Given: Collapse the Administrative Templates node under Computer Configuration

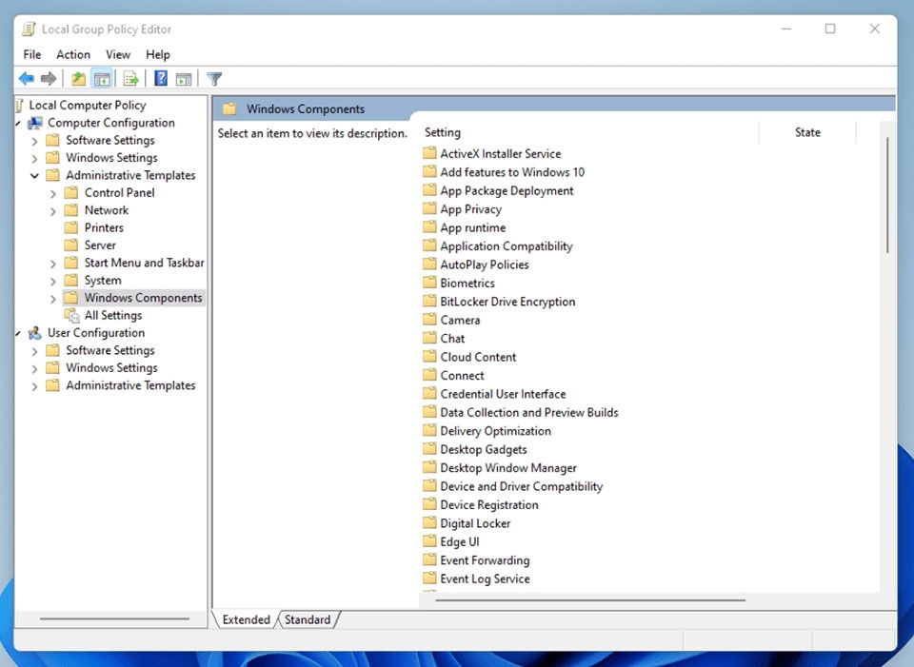Looking at the screenshot, I should [x=34, y=175].
